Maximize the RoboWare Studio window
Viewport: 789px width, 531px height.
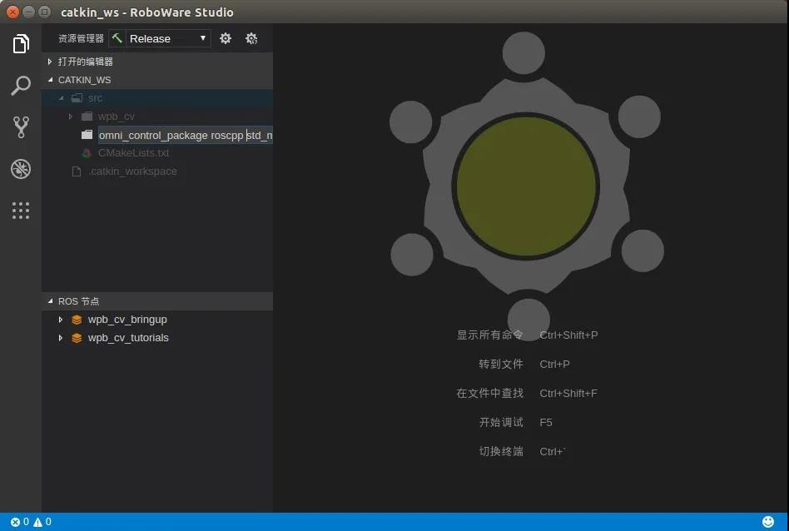(44, 12)
